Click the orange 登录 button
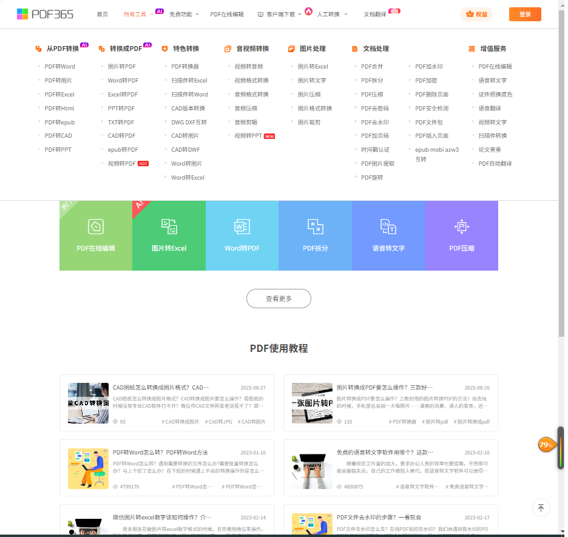This screenshot has width=568, height=537. click(525, 15)
